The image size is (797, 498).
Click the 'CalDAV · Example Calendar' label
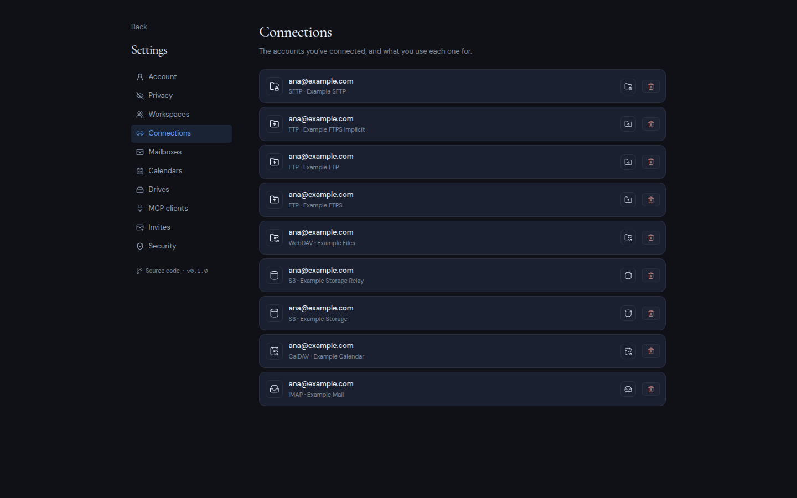point(326,356)
